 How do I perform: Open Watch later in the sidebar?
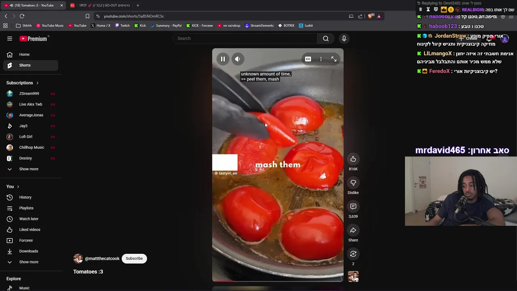[x=31, y=219]
